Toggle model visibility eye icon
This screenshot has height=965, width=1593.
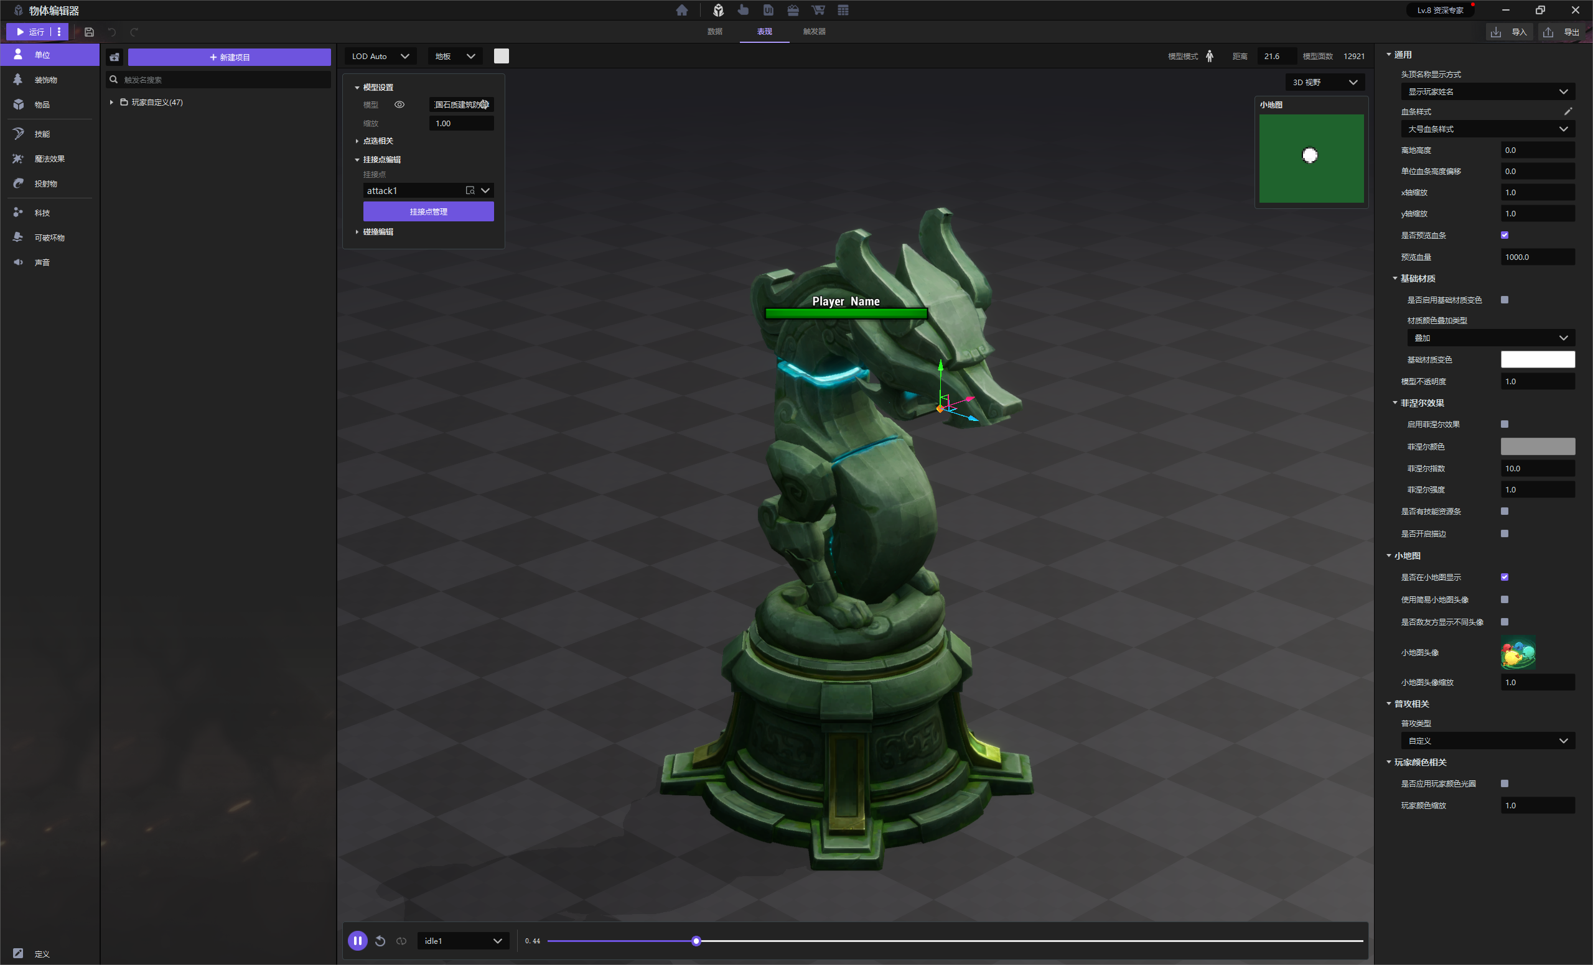pos(399,104)
